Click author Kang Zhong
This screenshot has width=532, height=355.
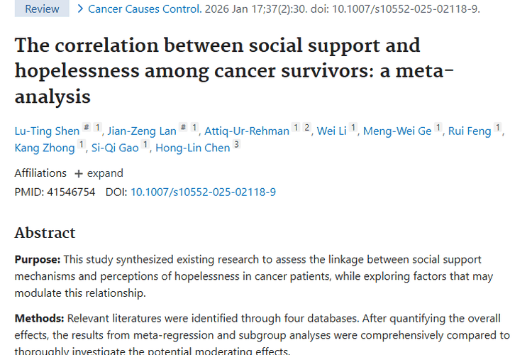point(45,148)
